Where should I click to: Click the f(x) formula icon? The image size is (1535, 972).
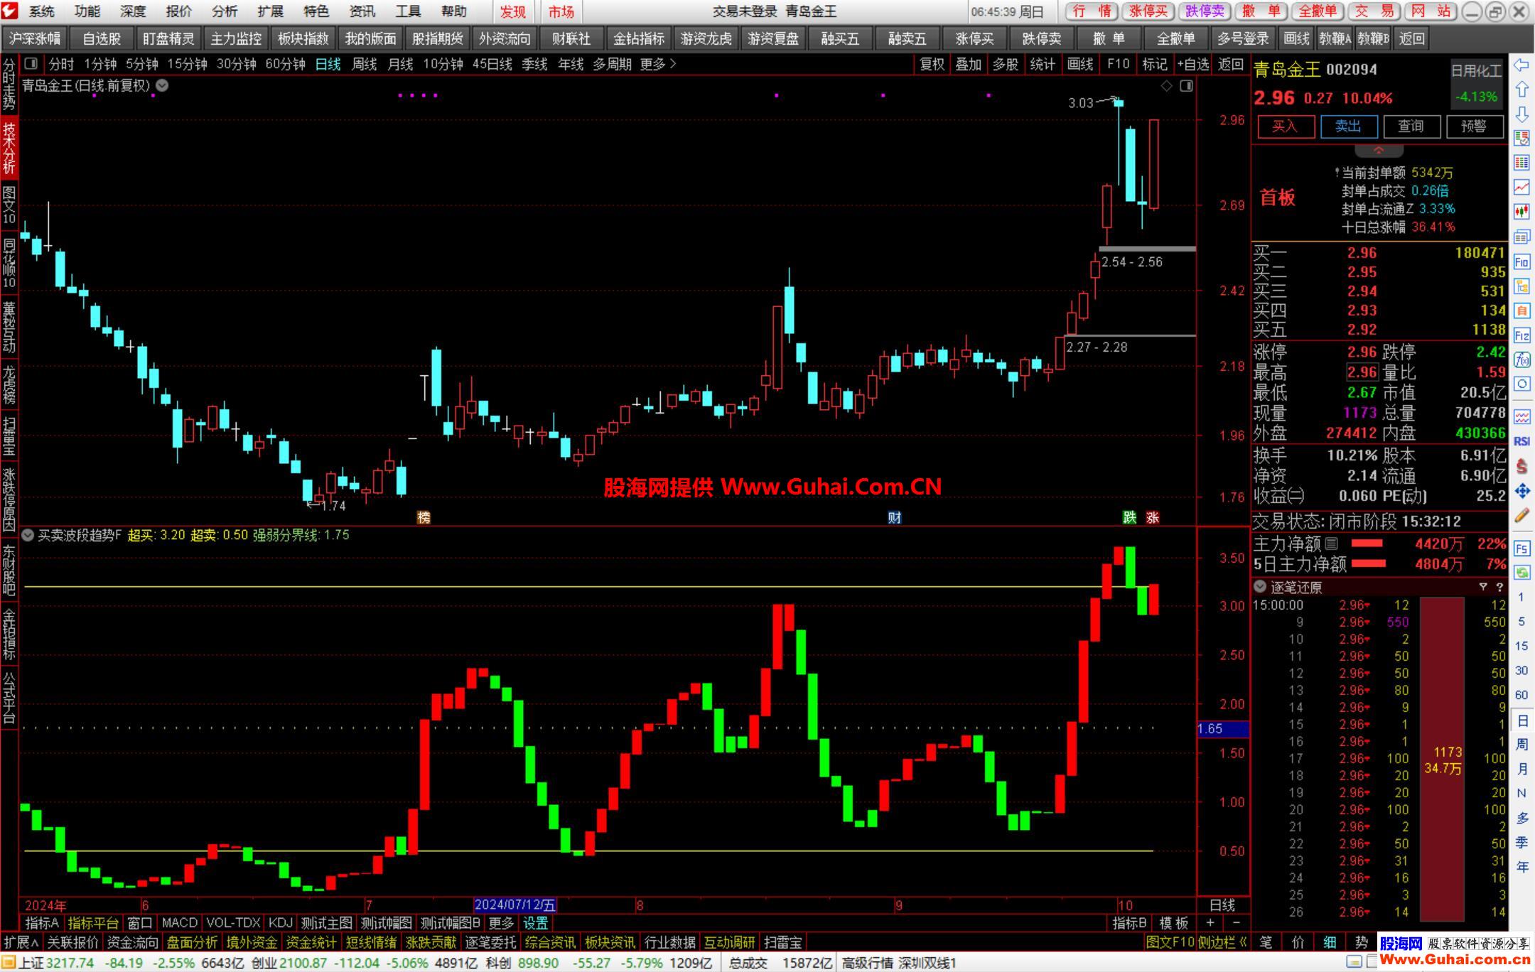point(1521,360)
